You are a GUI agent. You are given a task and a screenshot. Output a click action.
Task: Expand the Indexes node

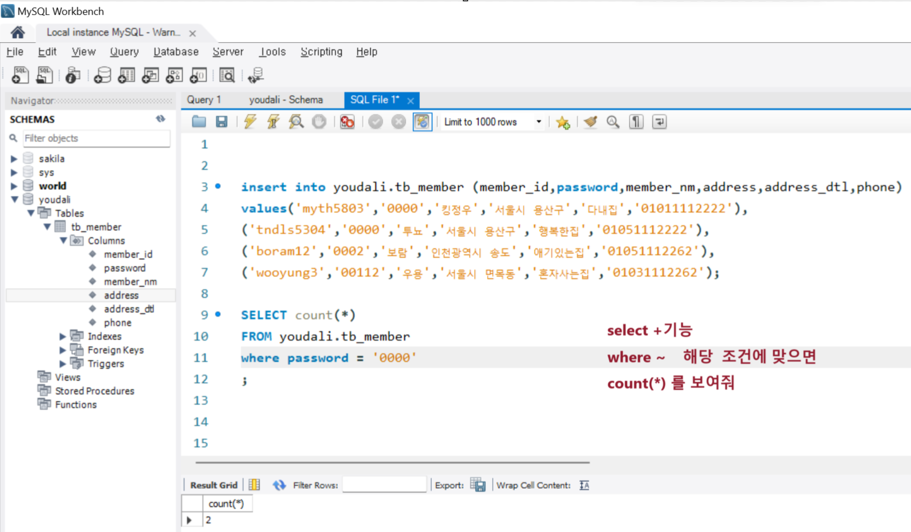click(63, 336)
